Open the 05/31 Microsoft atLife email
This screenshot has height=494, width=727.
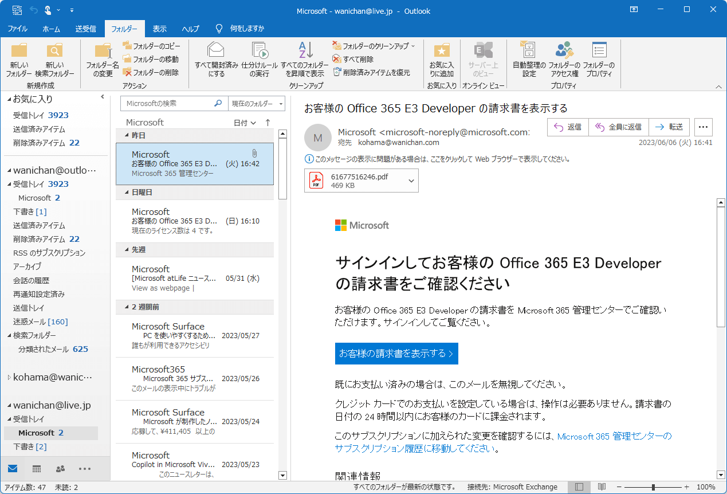pyautogui.click(x=195, y=279)
